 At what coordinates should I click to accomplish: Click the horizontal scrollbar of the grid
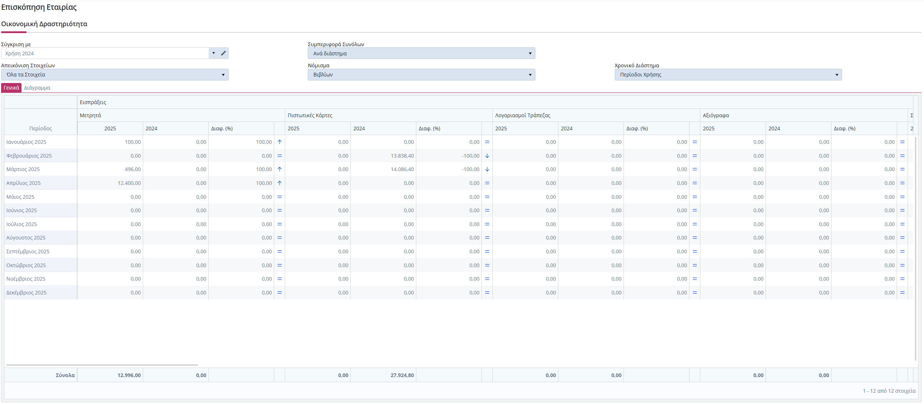[x=102, y=365]
